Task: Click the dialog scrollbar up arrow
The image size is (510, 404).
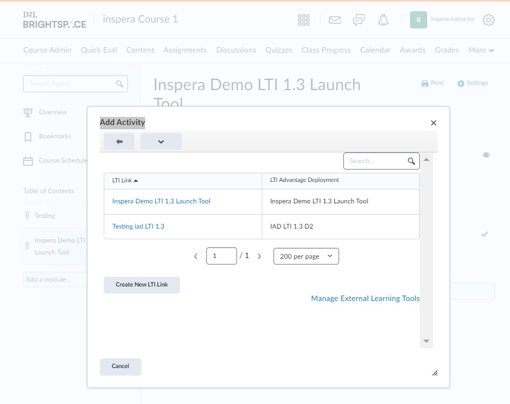Action: (x=426, y=159)
